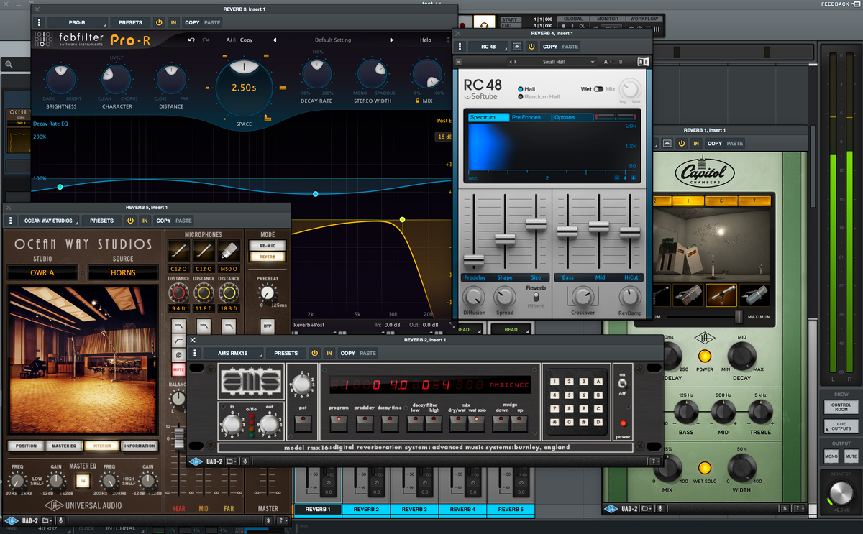This screenshot has width=863, height=534.
Task: Select Hall radio button in RC 48
Action: (x=521, y=89)
